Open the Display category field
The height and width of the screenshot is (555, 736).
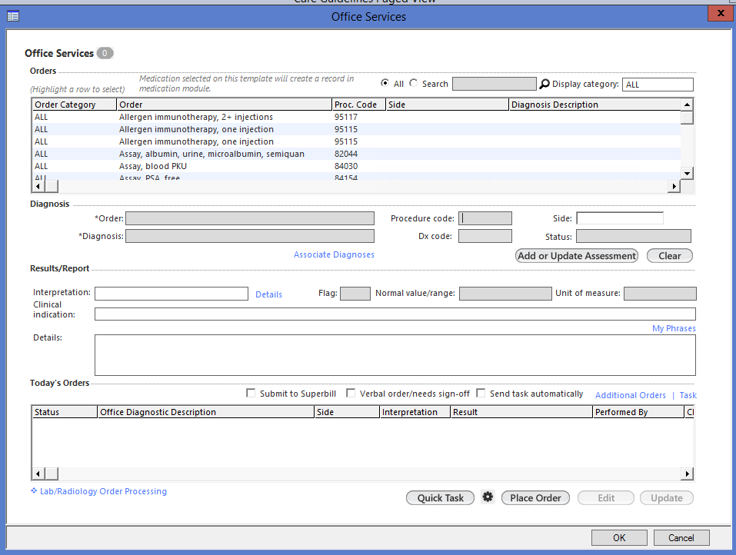pyautogui.click(x=657, y=85)
